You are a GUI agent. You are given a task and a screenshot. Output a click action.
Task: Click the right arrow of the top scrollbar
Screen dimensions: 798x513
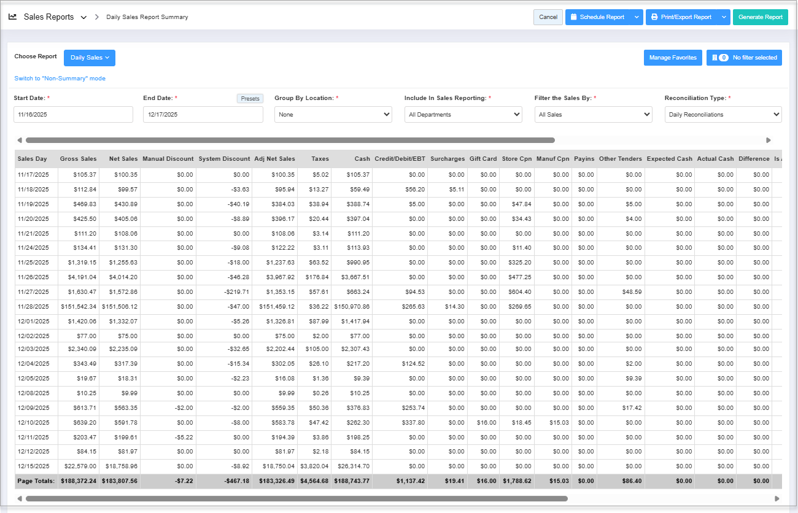tap(769, 141)
